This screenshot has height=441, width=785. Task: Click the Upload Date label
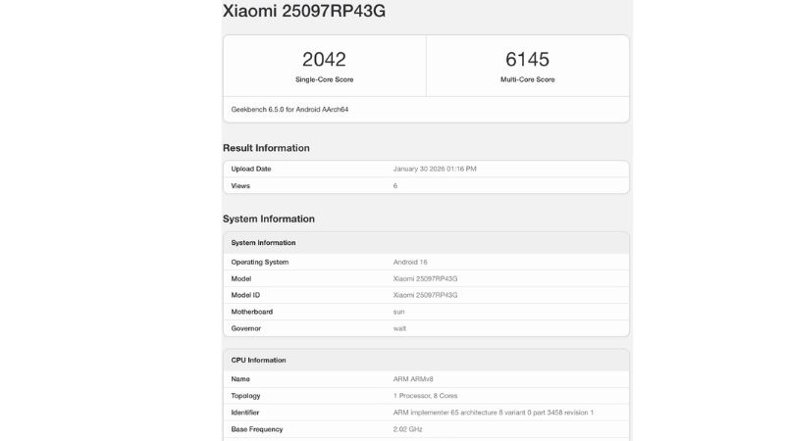click(251, 169)
